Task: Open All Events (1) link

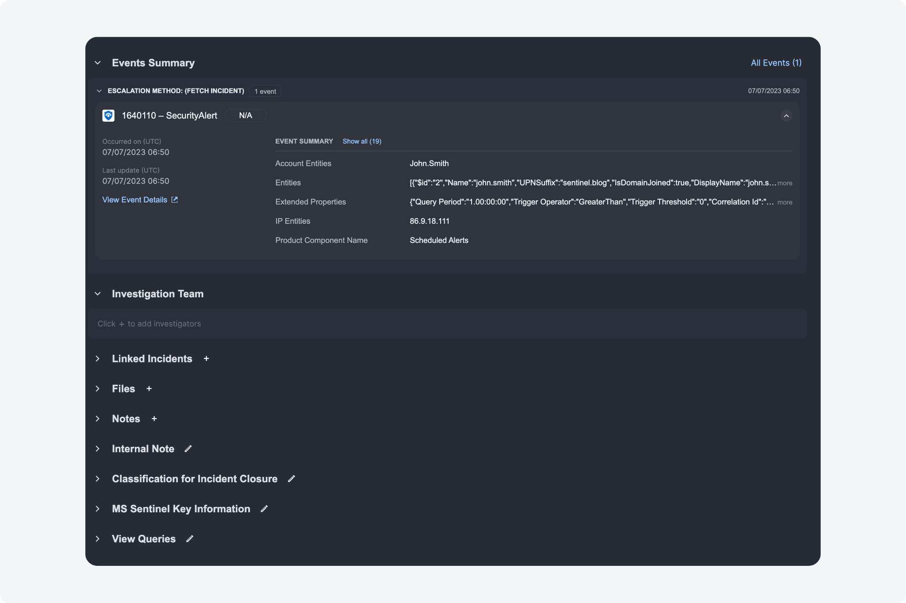Action: click(776, 63)
